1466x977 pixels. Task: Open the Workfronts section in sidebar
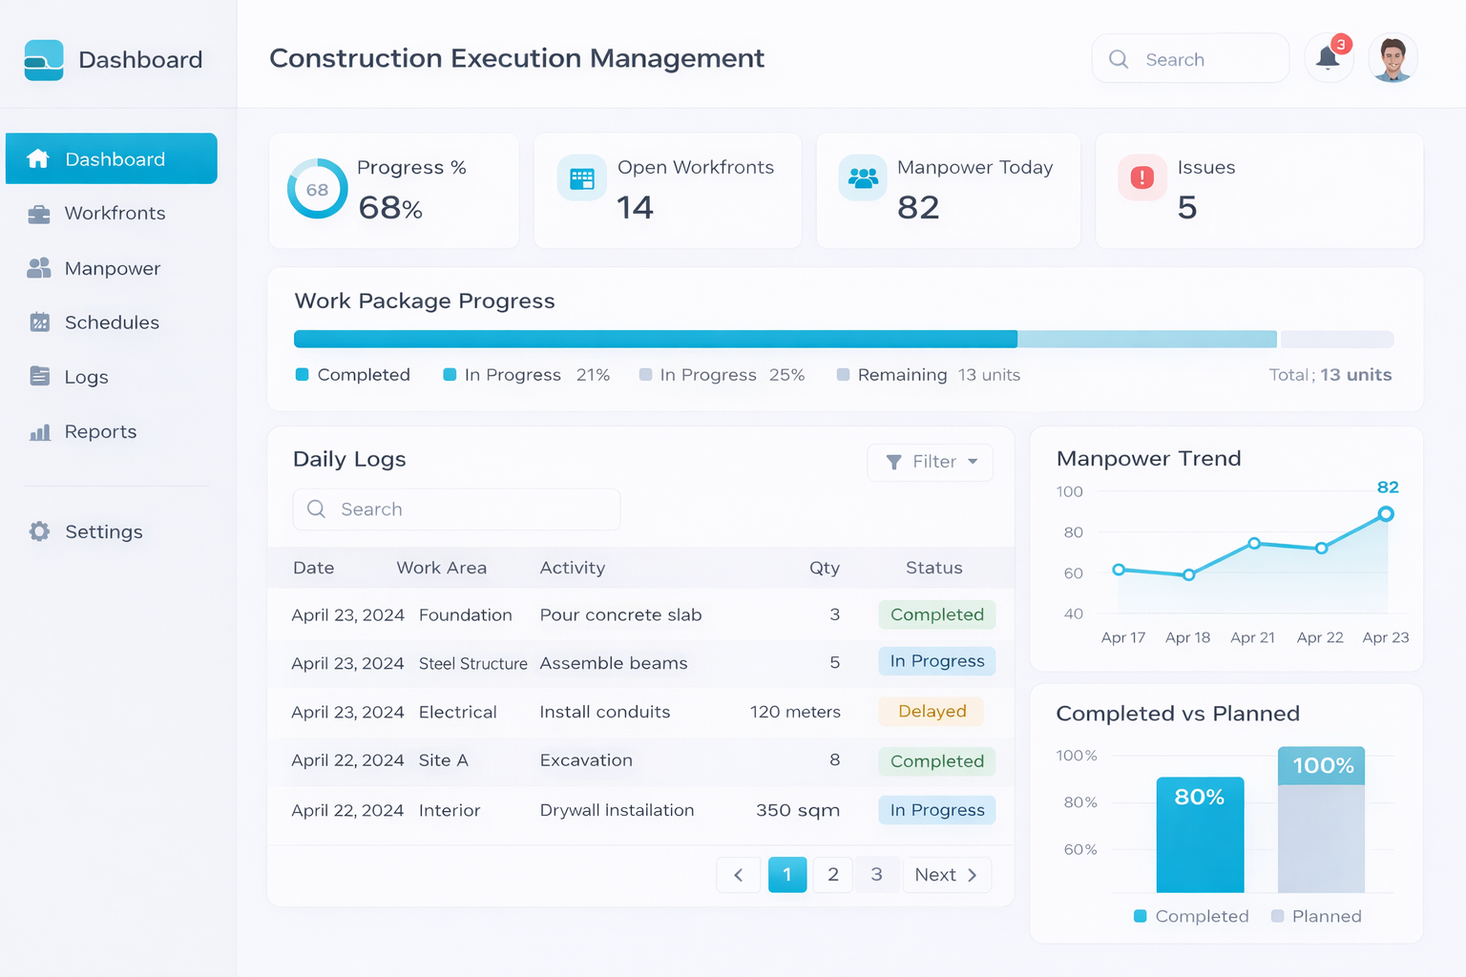[x=115, y=213]
